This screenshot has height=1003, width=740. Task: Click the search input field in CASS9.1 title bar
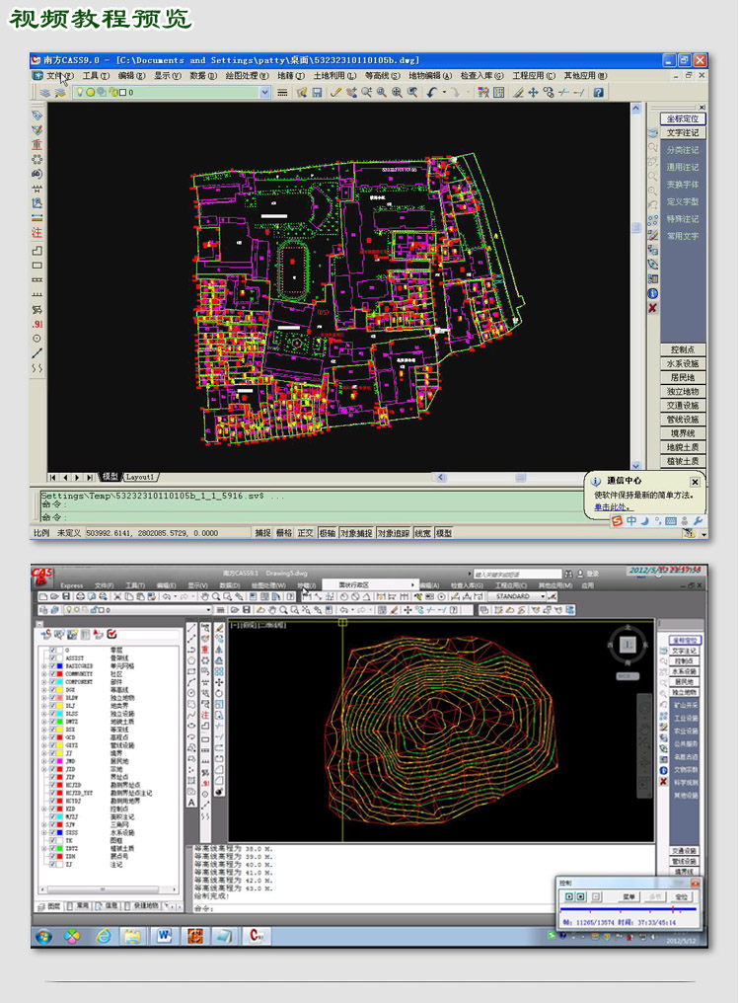coord(516,574)
